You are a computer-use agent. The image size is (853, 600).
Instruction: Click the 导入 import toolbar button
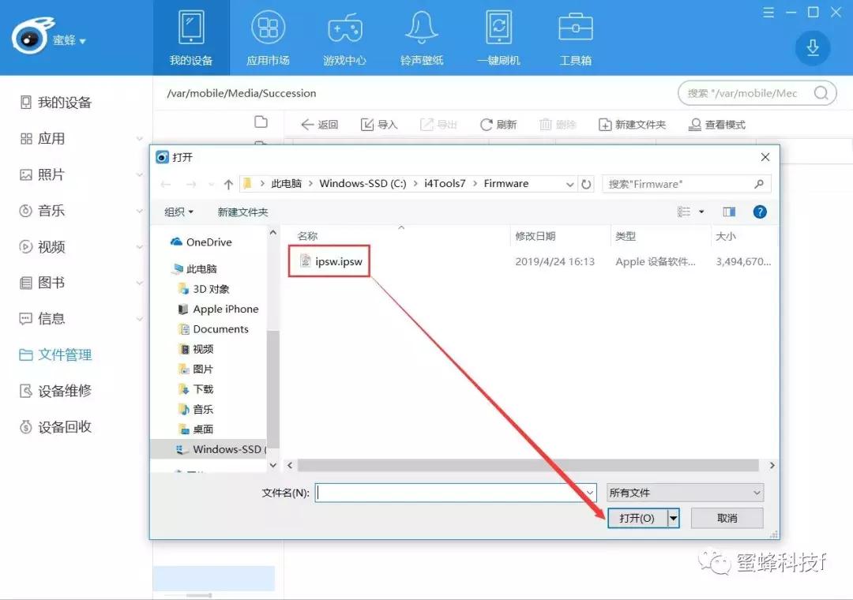click(x=379, y=125)
